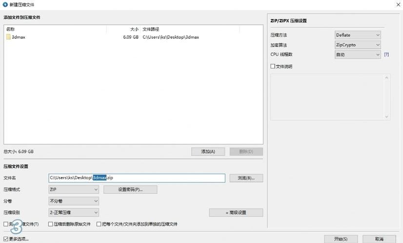
Task: Click the 取消 button
Action: [379, 239]
